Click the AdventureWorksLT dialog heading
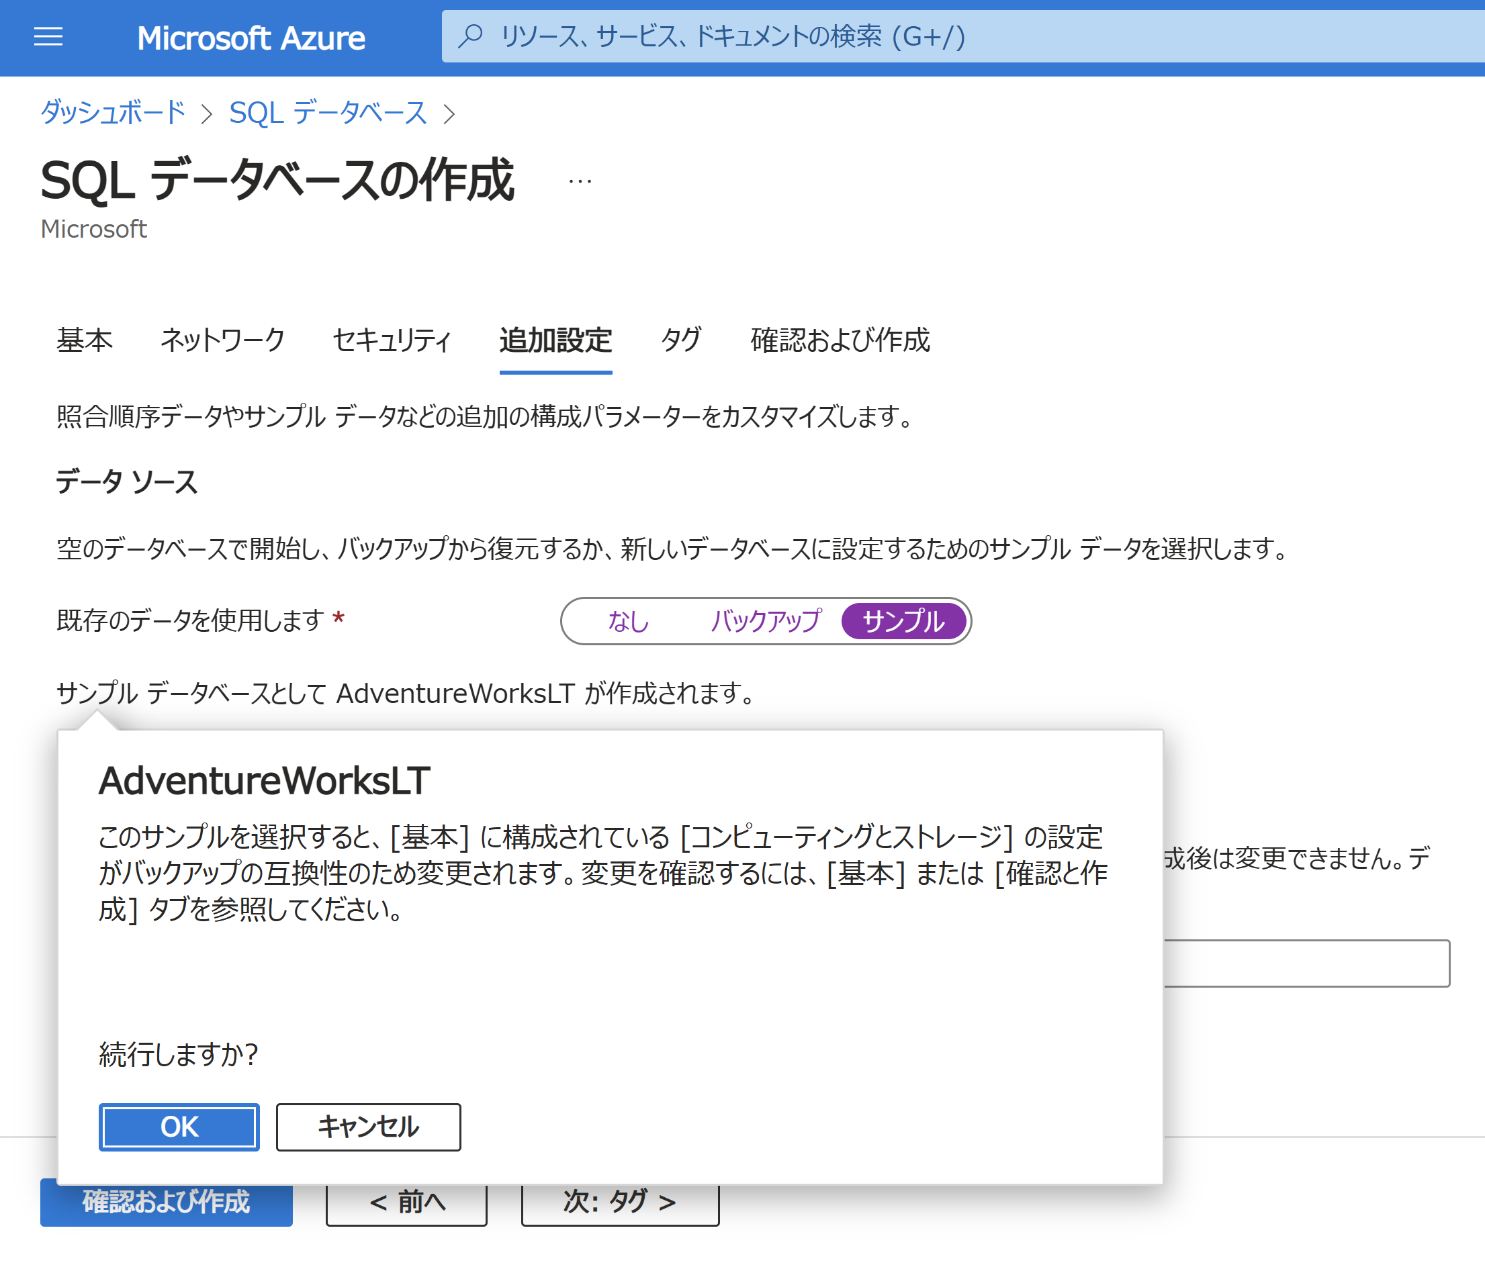This screenshot has height=1267, width=1485. (x=265, y=780)
